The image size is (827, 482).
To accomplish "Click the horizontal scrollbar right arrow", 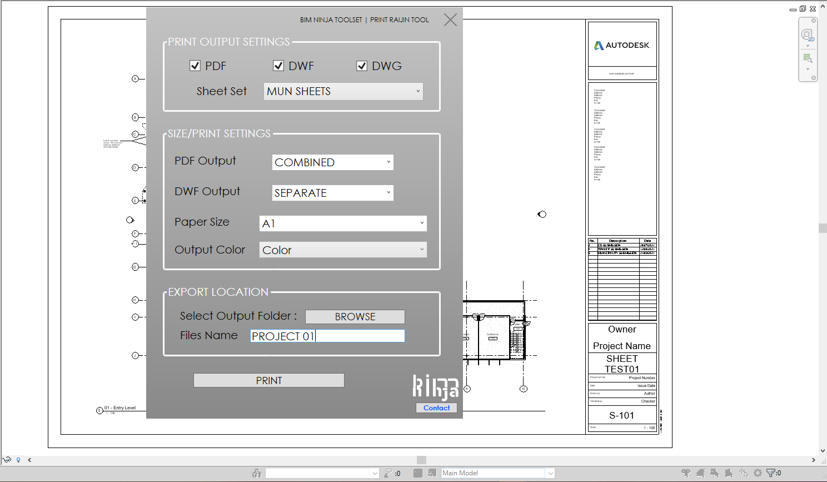I will [x=813, y=460].
